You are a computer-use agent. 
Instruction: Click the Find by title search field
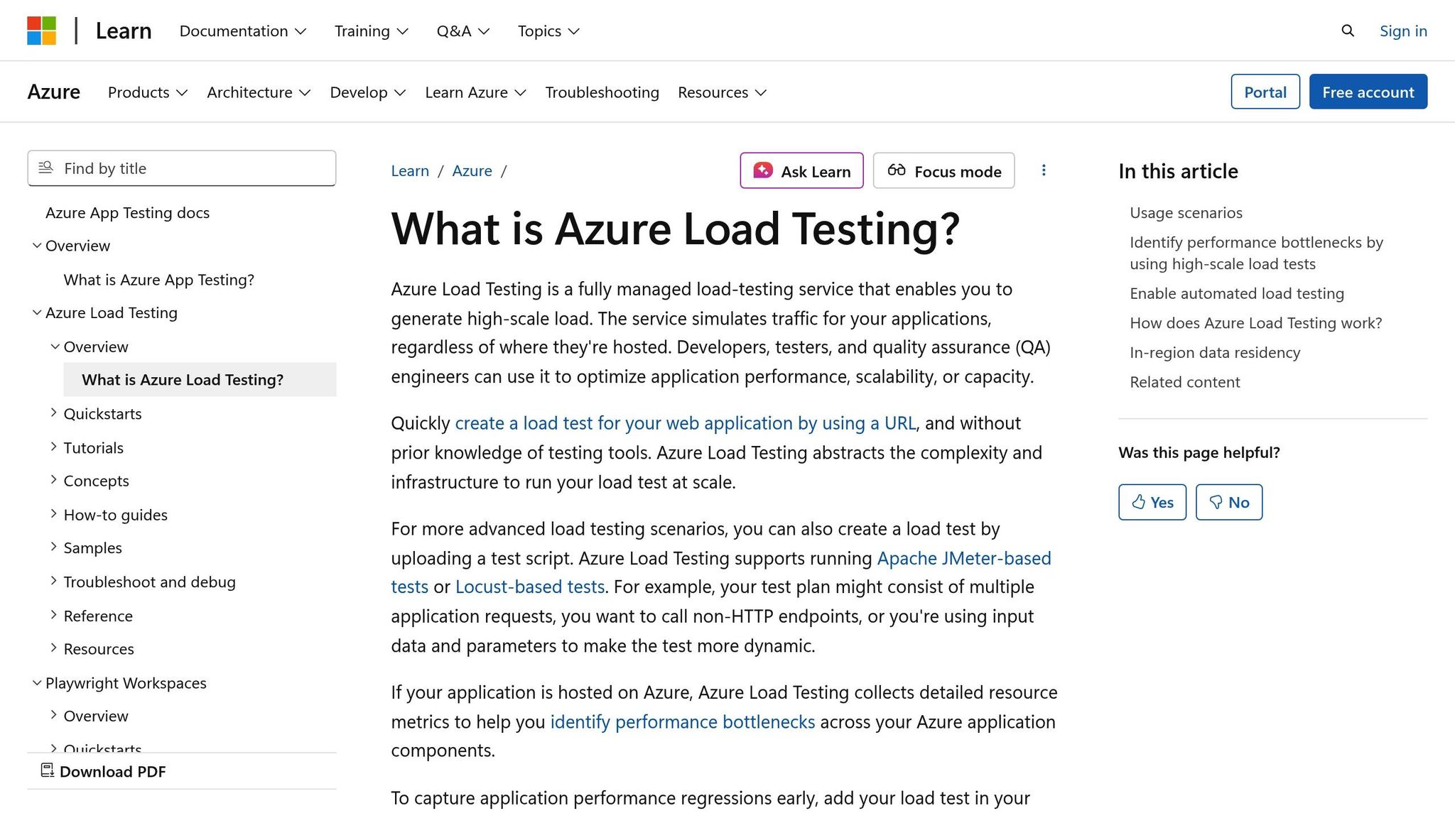181,168
